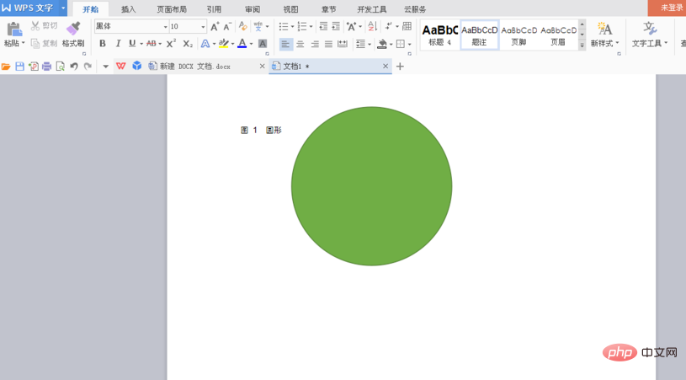
Task: Click the Format Painter (格式刷) icon
Action: coord(73,29)
